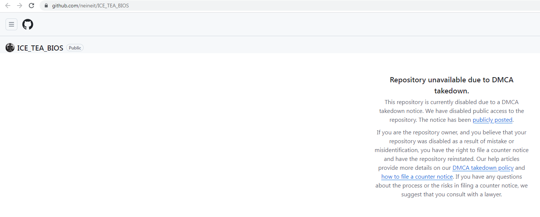Follow the 'DMCA takedown policy' link
Image resolution: width=540 pixels, height=217 pixels.
coord(483,168)
